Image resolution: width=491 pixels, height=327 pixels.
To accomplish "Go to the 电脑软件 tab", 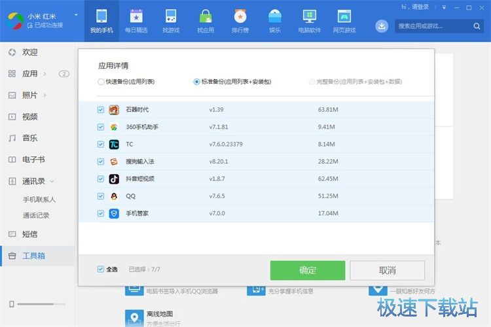I will pyautogui.click(x=310, y=21).
